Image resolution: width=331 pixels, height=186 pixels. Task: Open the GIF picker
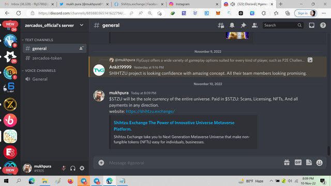click(x=298, y=162)
